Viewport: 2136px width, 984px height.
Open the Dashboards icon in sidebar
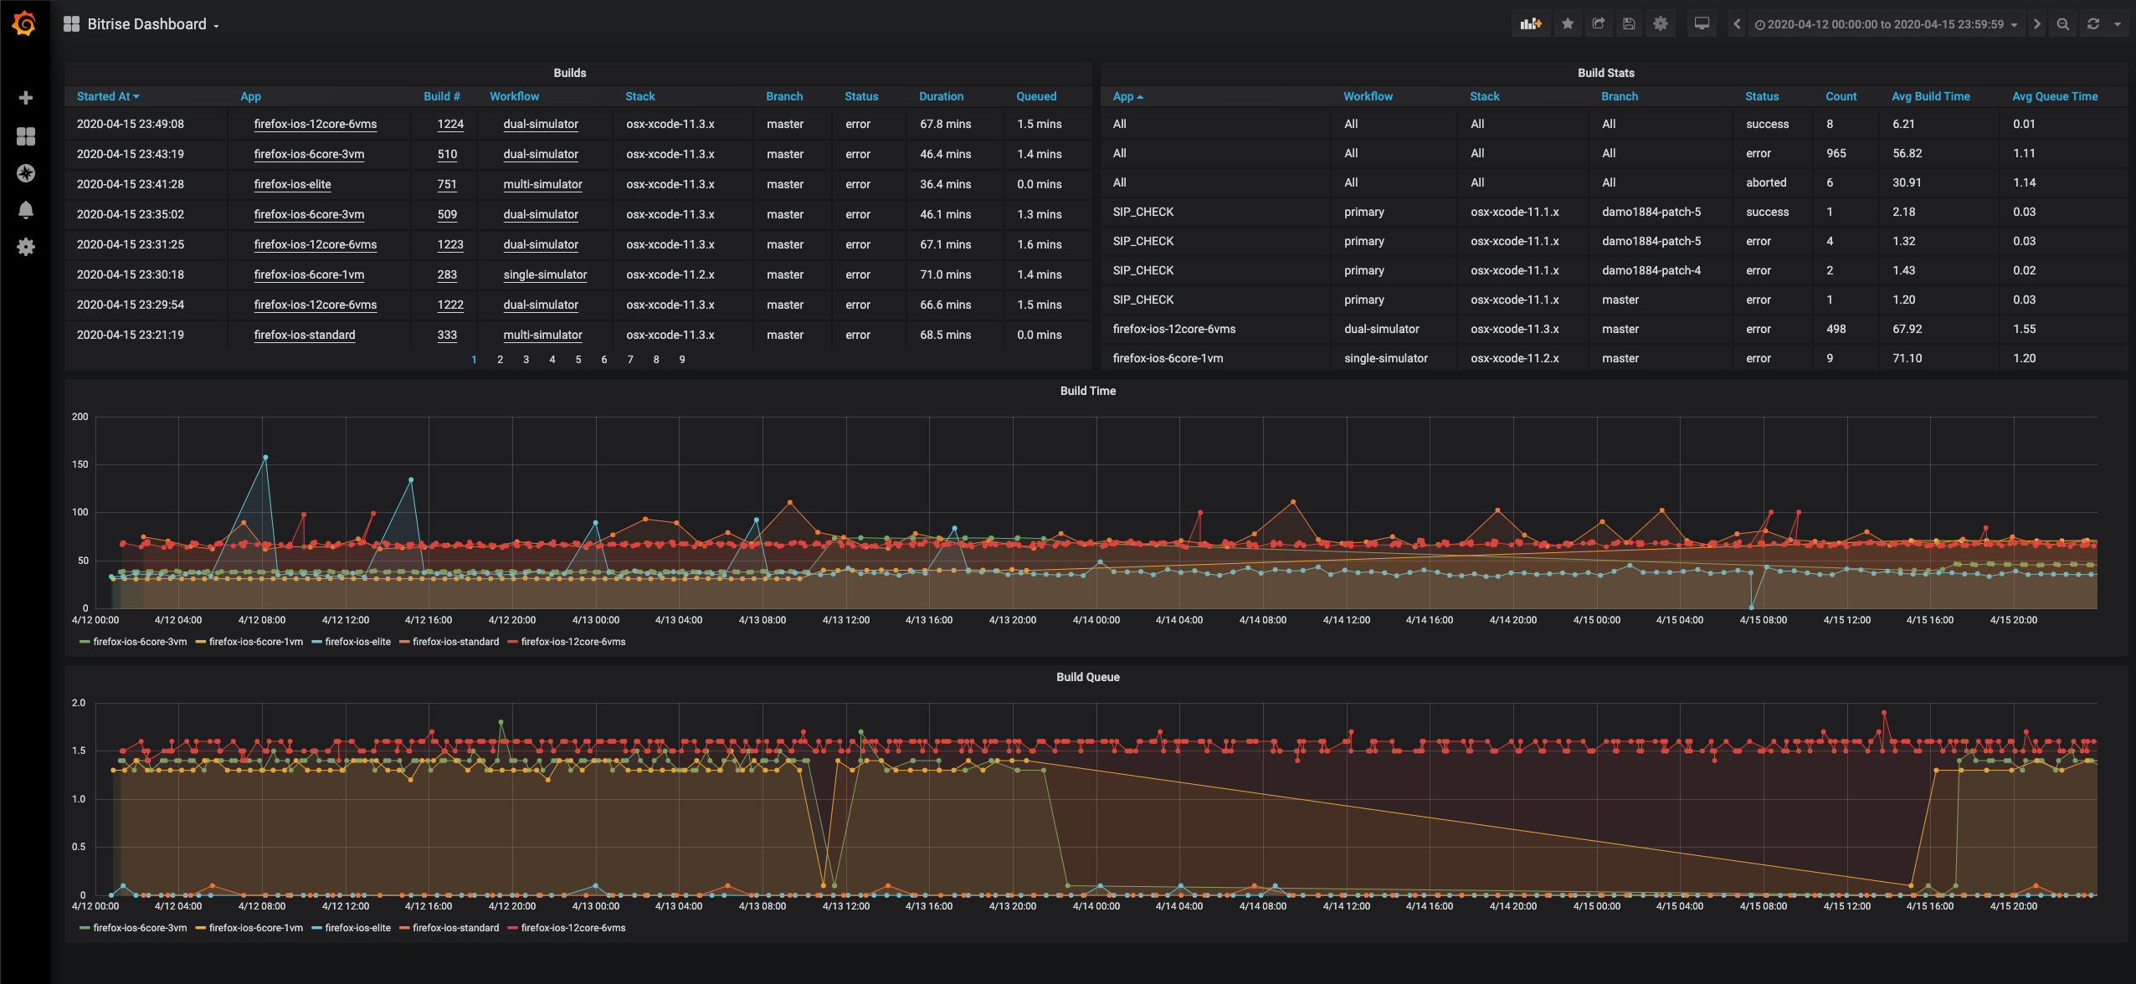pos(26,136)
